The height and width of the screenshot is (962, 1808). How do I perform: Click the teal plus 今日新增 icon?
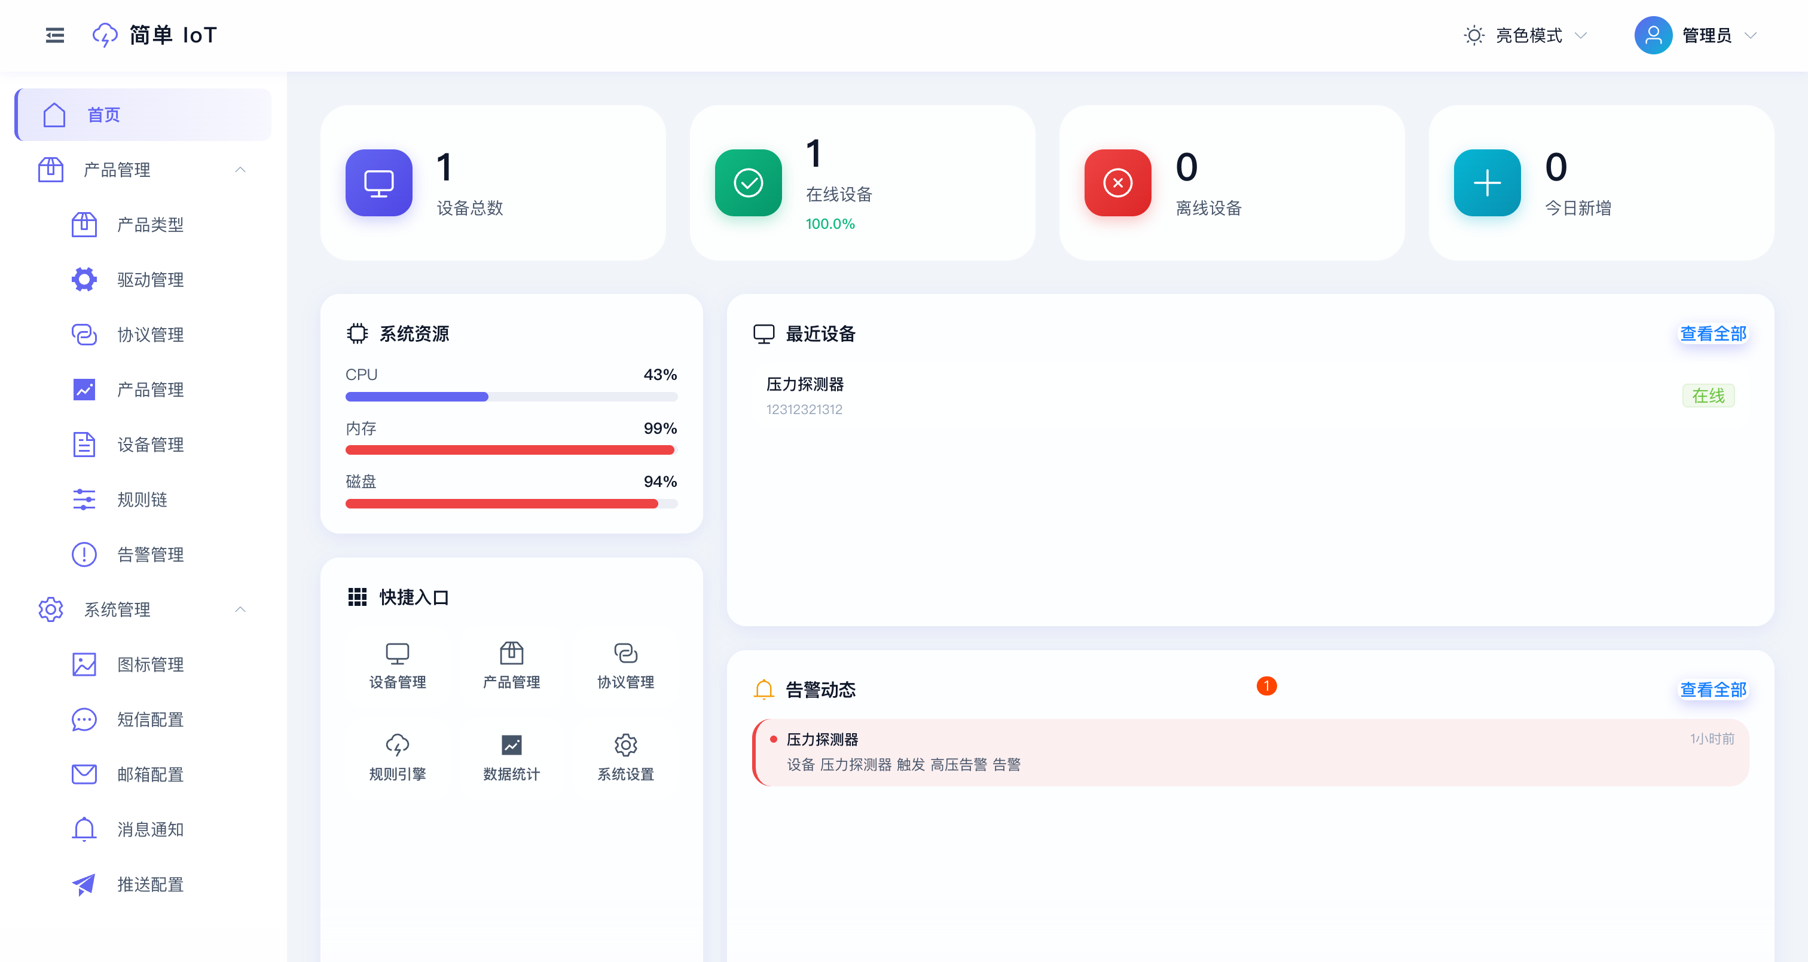(1486, 182)
